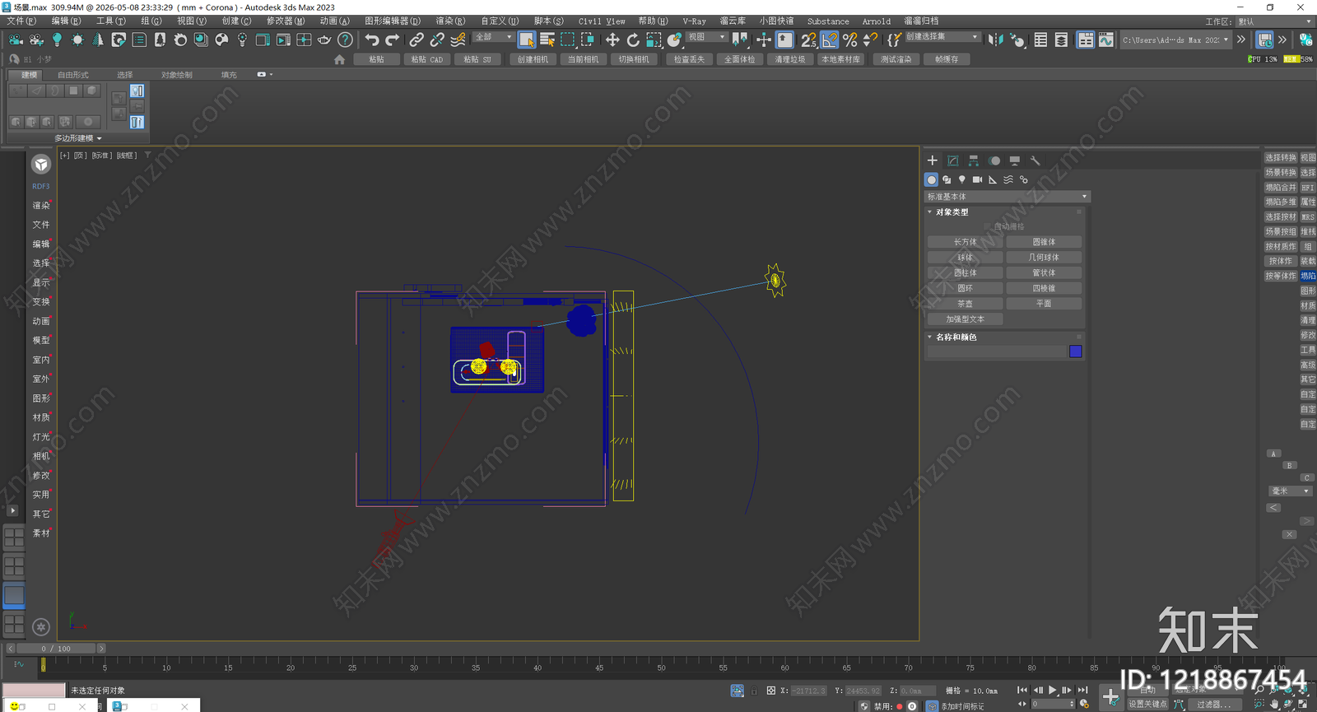
Task: Click the 粘贴 CAD button
Action: click(427, 59)
